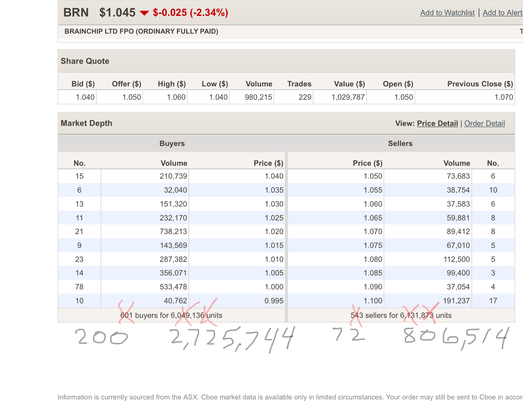Click the Low value 1.040 in Share Quote
Viewport: 523px width, 403px height.
(x=218, y=97)
